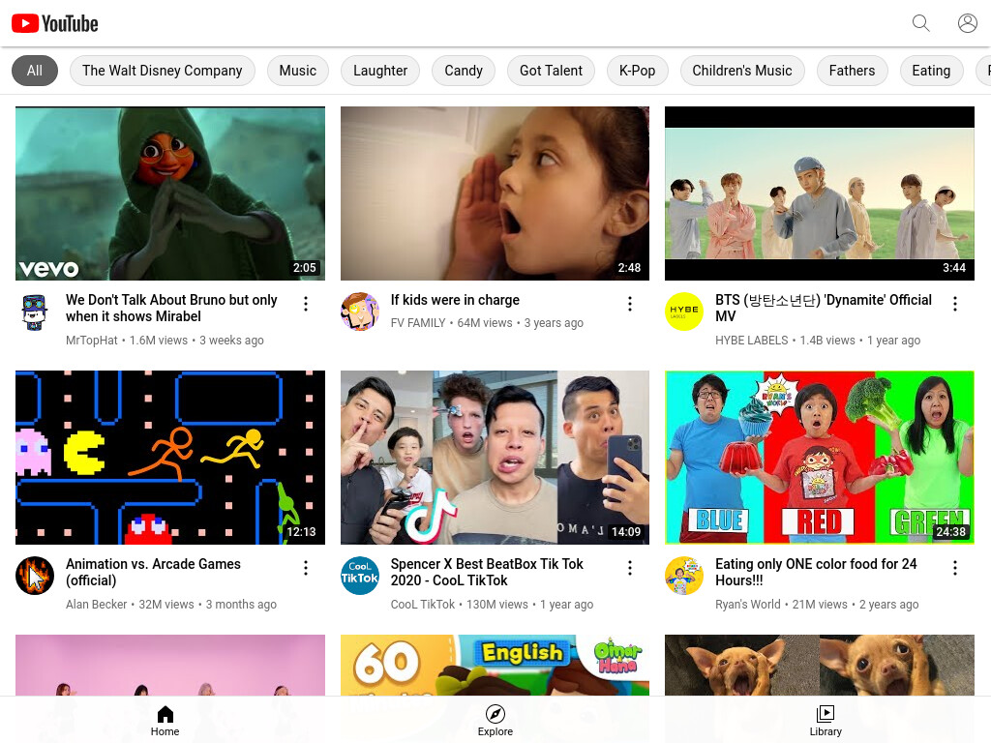Open more options for BTS Dynamite video
991x743 pixels.
pos(954,304)
